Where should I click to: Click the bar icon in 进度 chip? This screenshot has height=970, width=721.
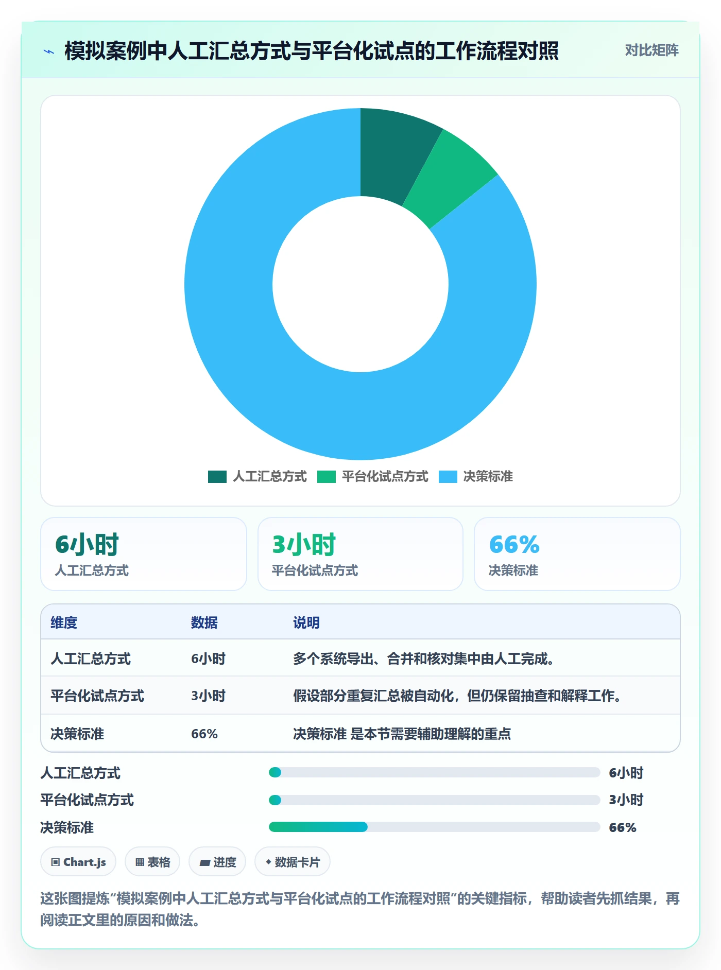pyautogui.click(x=204, y=862)
